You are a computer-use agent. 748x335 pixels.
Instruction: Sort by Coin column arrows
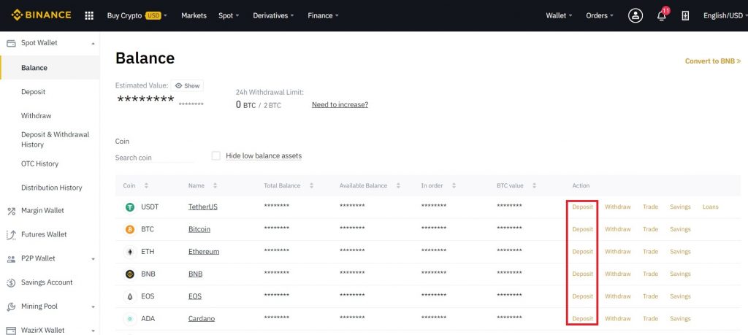pos(146,186)
